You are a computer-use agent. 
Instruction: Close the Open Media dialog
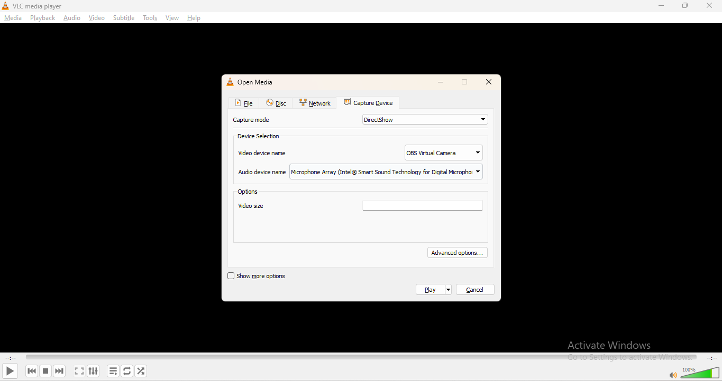coord(489,82)
